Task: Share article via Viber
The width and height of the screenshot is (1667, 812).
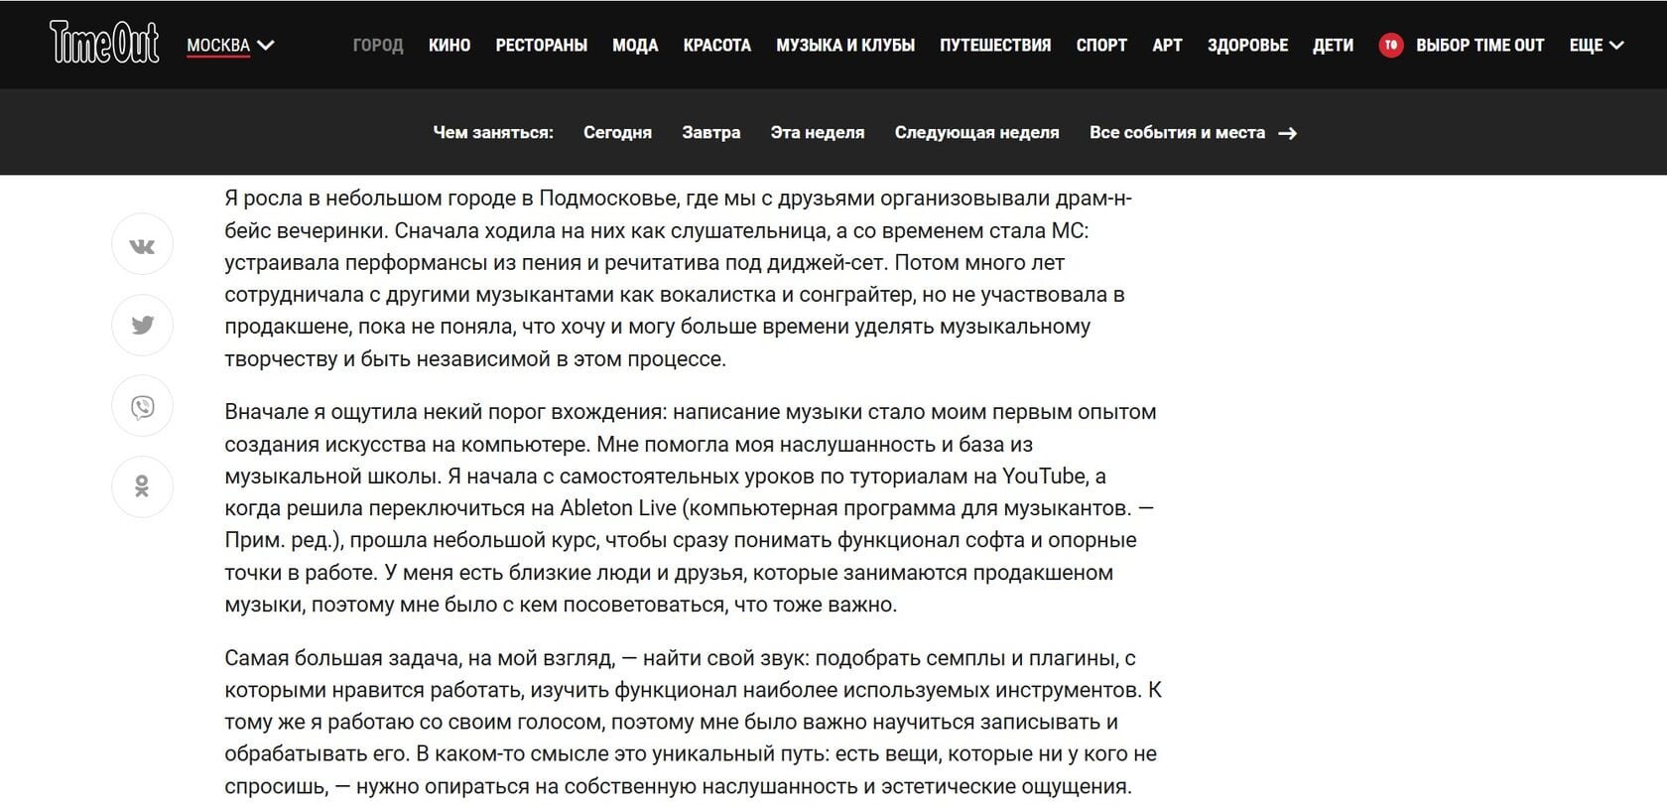Action: pos(142,406)
